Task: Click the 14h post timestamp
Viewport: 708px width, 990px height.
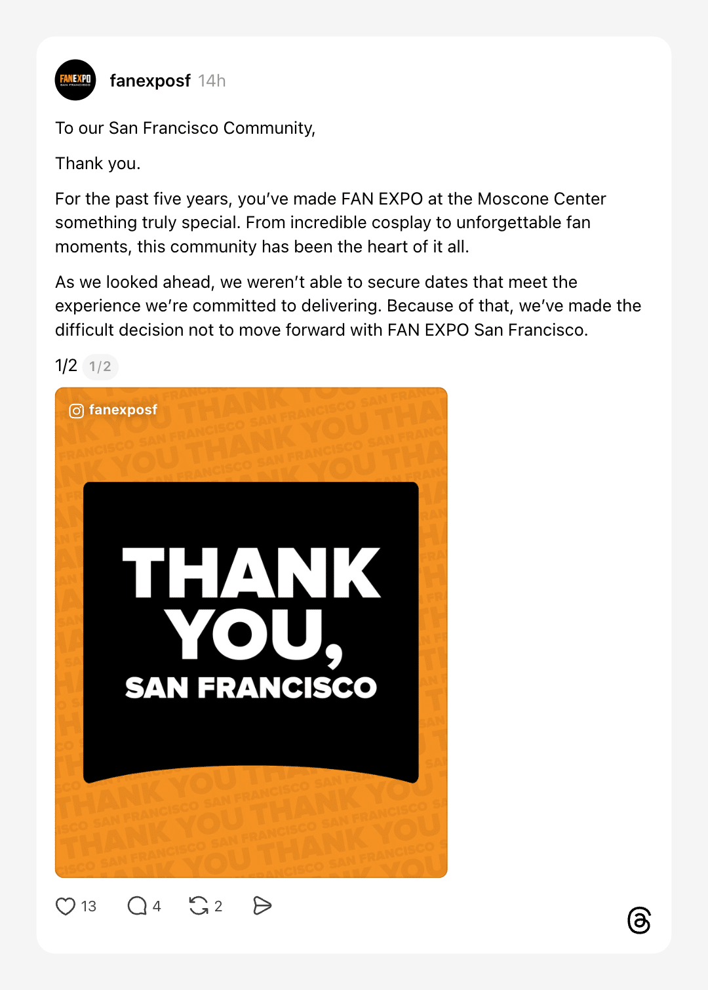Action: coord(212,81)
